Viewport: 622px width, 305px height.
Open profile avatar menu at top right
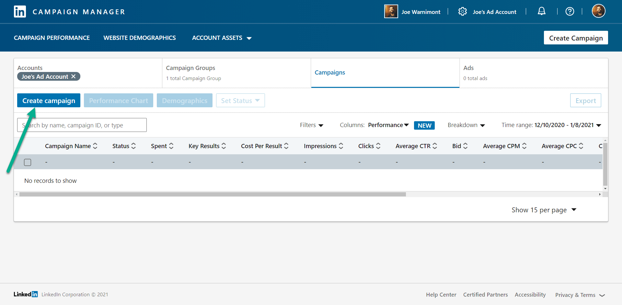point(598,11)
